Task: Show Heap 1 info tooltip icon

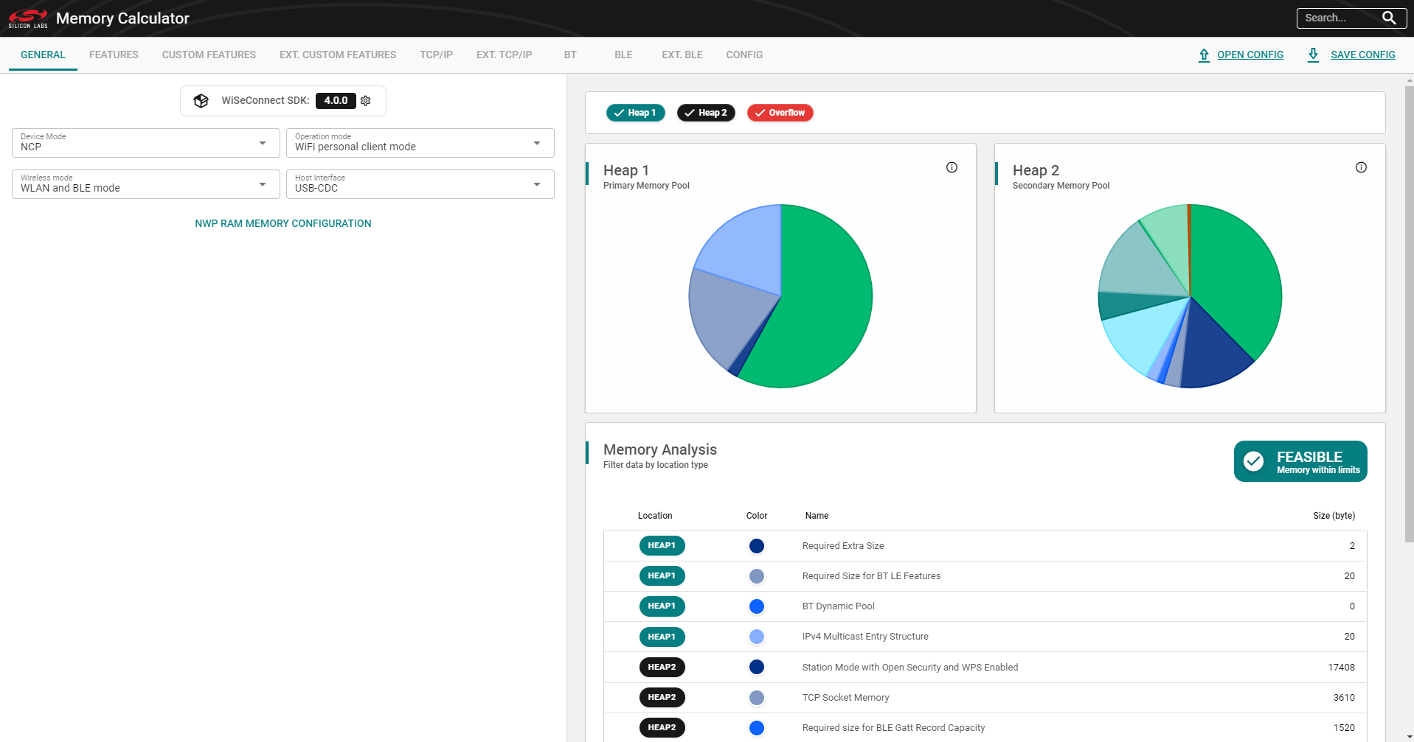Action: [952, 167]
